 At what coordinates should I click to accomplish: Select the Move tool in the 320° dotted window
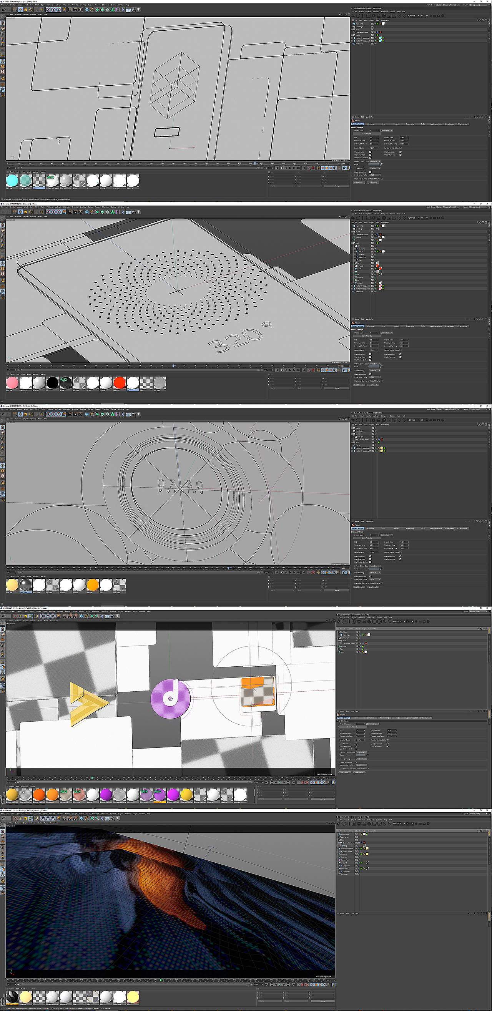point(20,212)
